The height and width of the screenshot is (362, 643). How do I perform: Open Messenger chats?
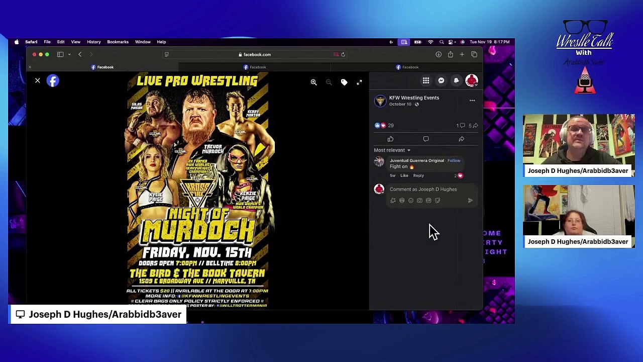(441, 80)
